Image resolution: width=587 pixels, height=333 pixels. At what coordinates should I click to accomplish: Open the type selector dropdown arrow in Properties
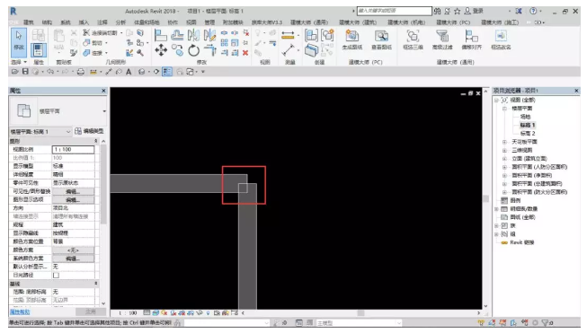coord(104,111)
